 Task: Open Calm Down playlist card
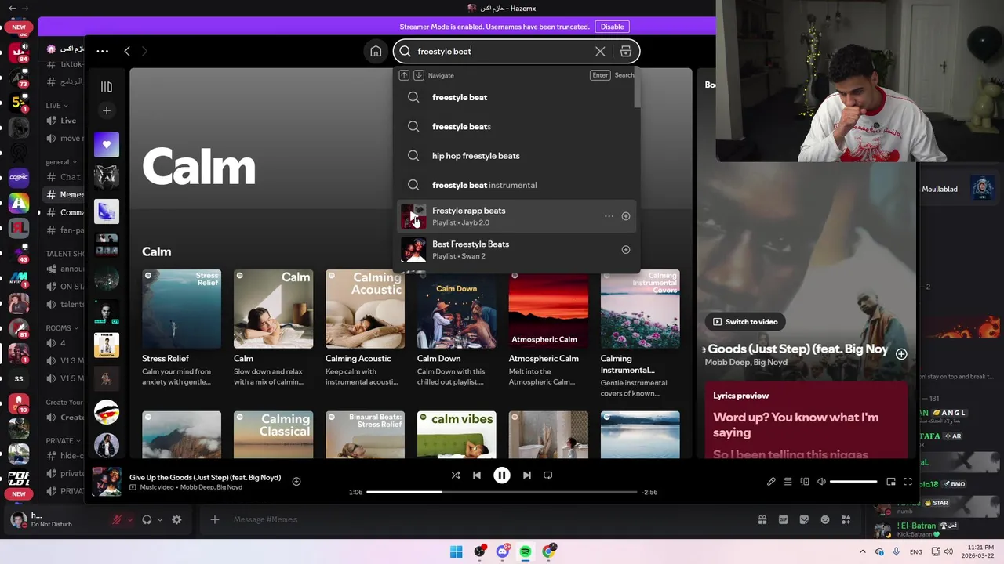[457, 329]
